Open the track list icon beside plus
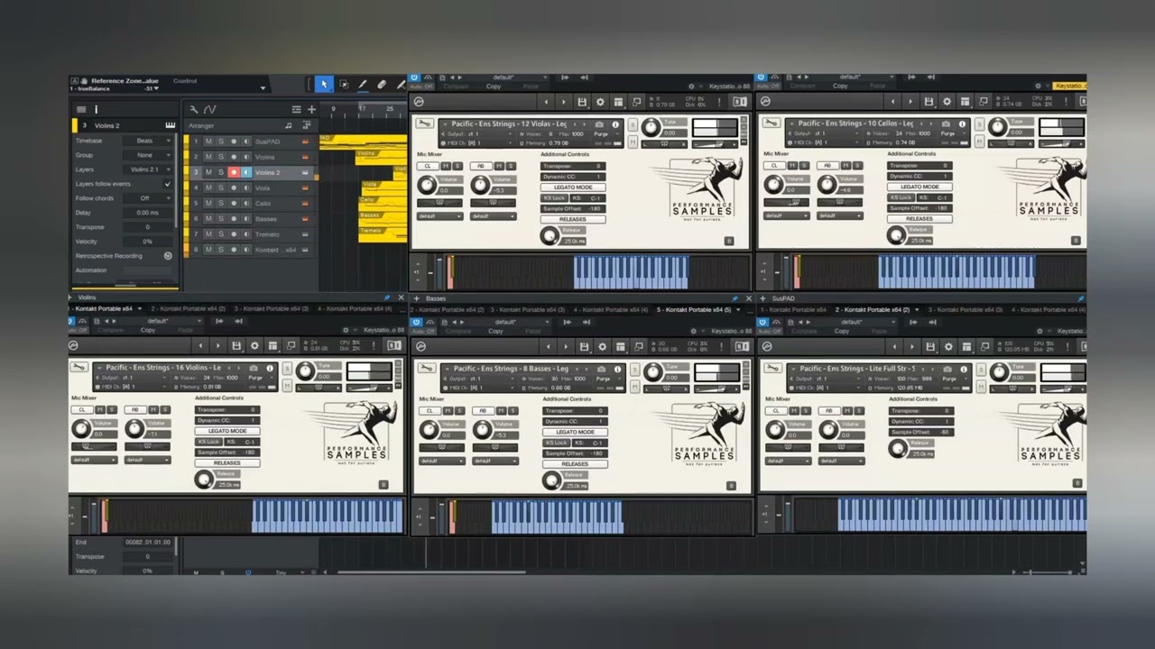This screenshot has height=649, width=1155. (298, 109)
